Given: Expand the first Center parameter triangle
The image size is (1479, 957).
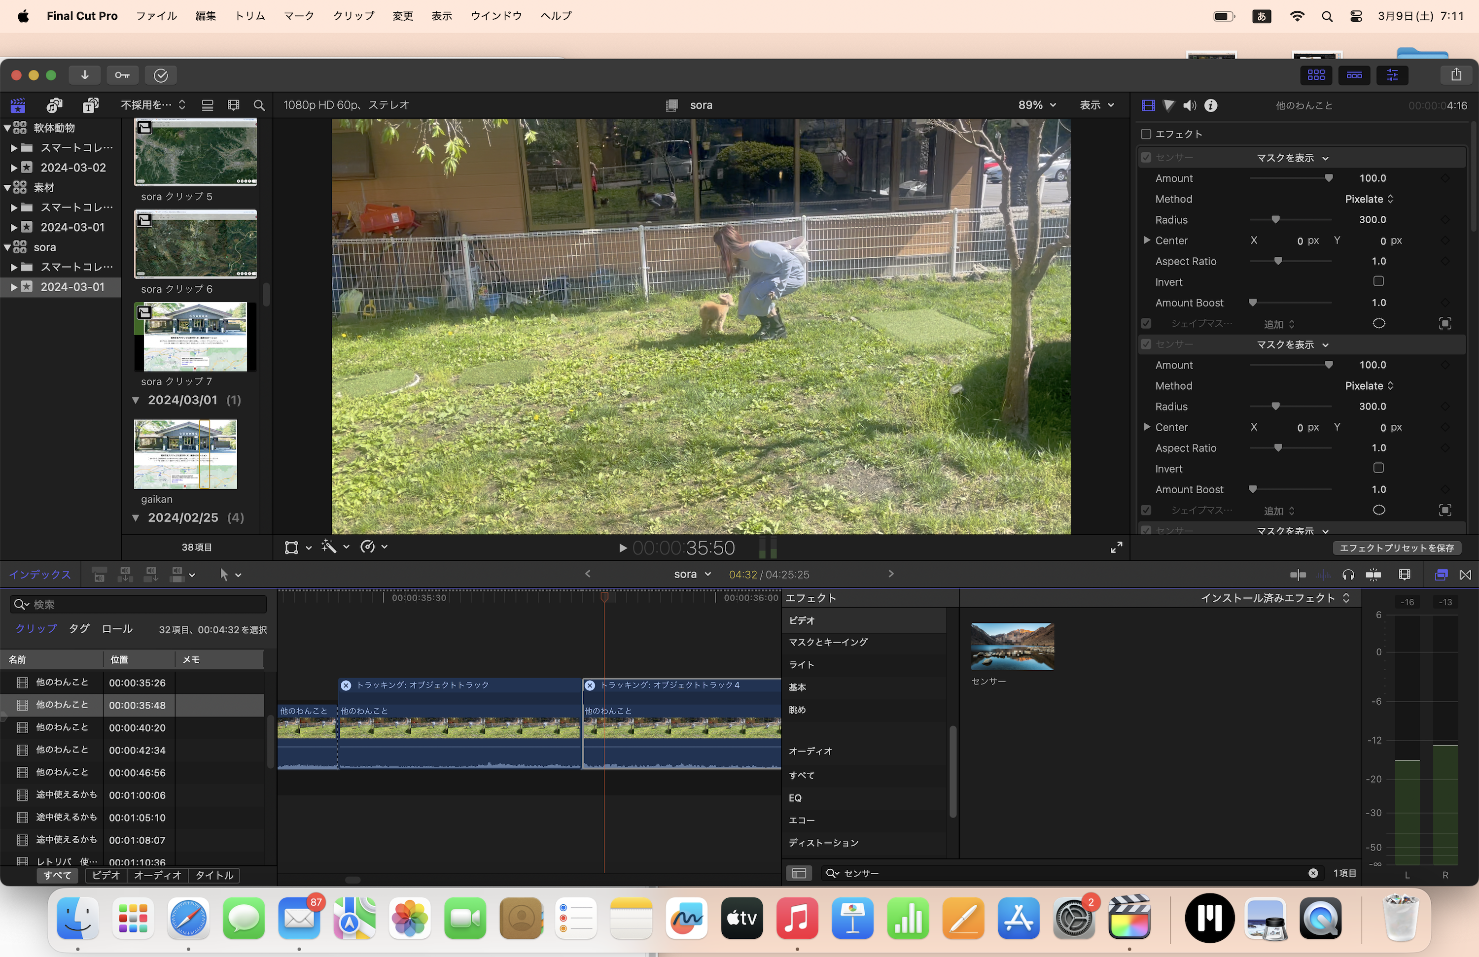Looking at the screenshot, I should (1147, 240).
